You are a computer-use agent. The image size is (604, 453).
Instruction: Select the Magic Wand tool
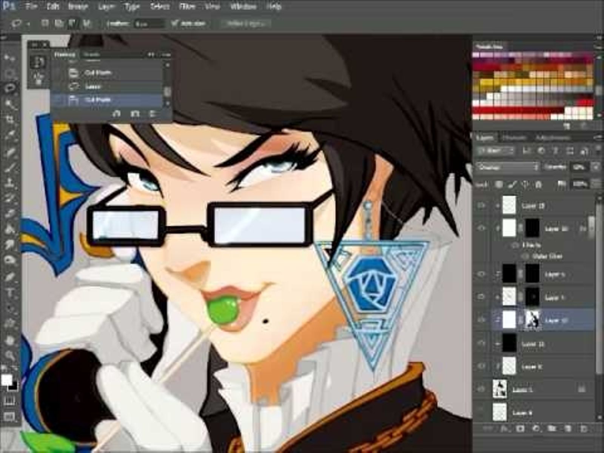click(x=10, y=104)
